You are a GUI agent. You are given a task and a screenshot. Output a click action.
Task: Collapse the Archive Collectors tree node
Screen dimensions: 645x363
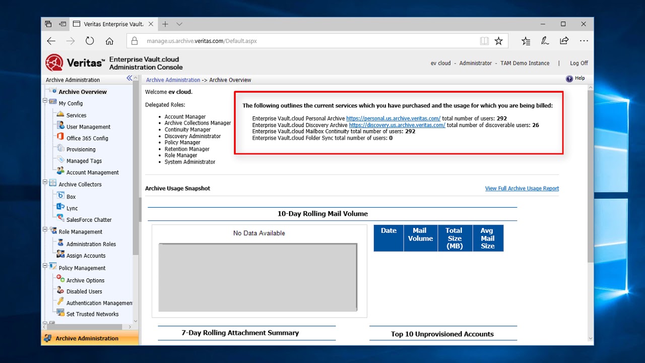pos(45,182)
